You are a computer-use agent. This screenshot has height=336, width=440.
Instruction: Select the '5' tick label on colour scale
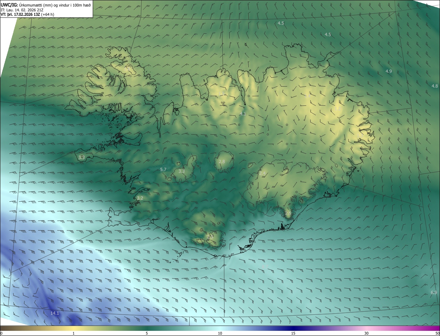147,333
